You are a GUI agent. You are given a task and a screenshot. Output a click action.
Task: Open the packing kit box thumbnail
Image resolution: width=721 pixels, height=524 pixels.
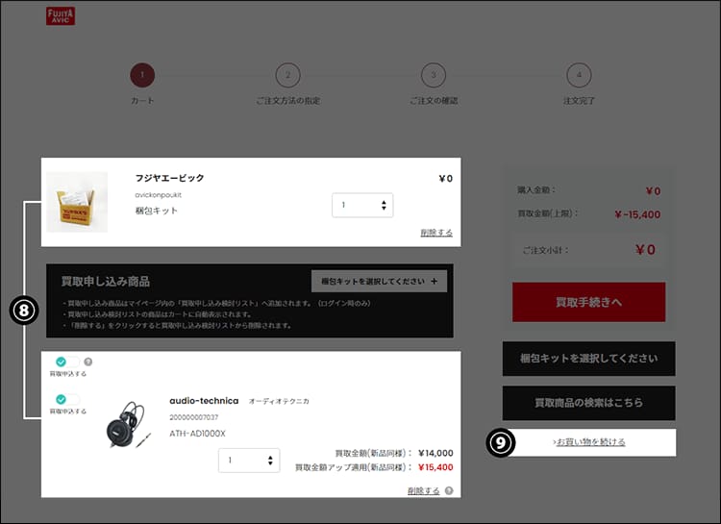[x=77, y=202]
